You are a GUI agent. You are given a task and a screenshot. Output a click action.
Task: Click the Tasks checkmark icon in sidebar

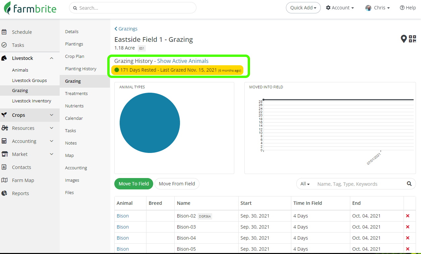tap(4, 45)
